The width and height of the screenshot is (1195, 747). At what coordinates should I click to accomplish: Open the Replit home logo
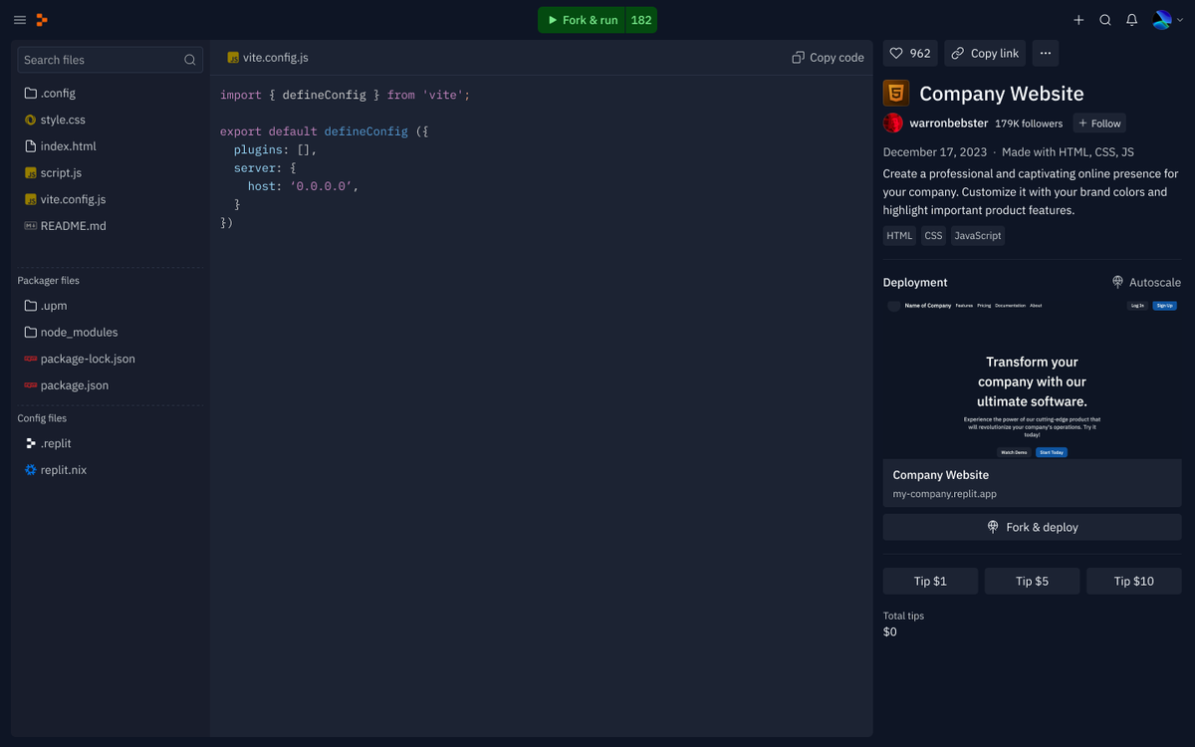[41, 19]
